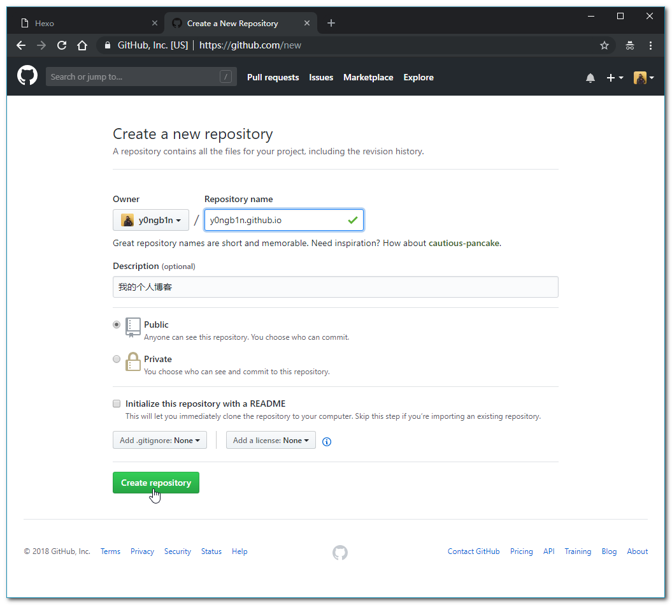Open the browser home page icon

click(x=82, y=45)
